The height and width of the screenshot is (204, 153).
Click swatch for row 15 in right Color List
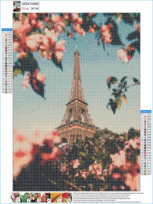click(145, 153)
